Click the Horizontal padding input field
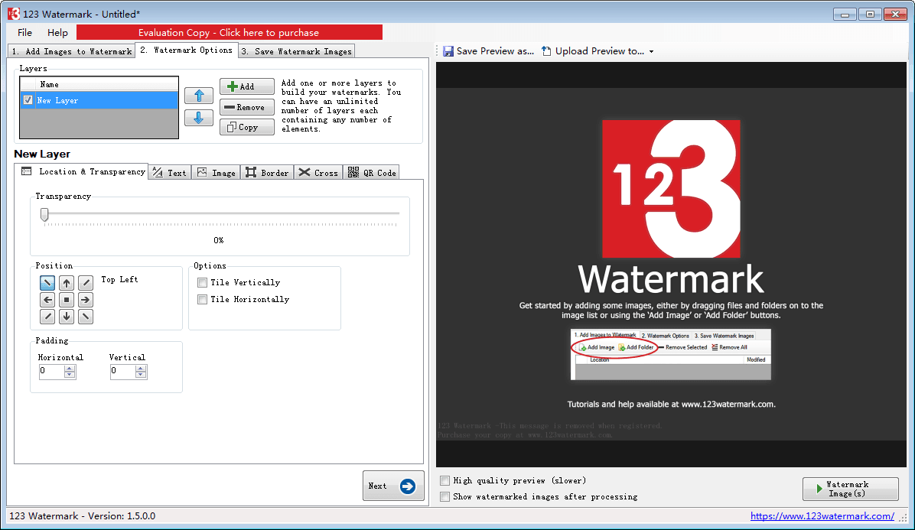915x530 pixels. [x=52, y=371]
